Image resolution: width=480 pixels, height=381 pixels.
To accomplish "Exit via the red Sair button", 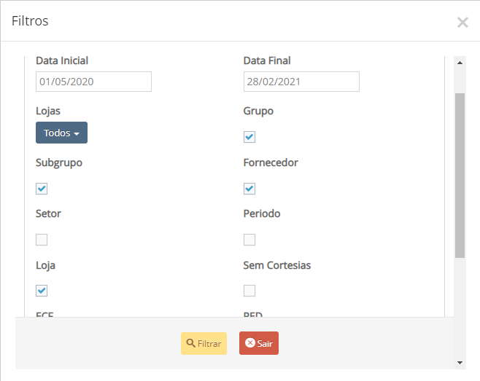I will (x=259, y=343).
